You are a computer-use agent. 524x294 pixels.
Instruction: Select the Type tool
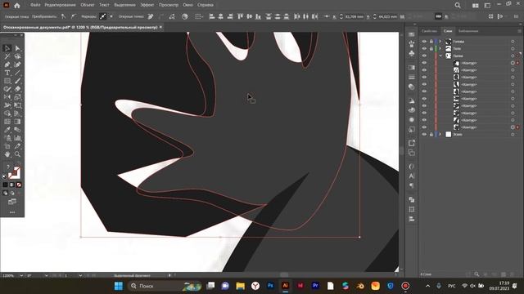click(x=7, y=73)
